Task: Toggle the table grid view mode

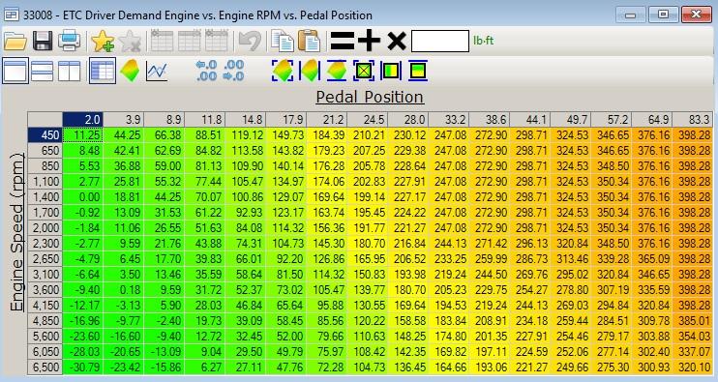Action: 103,71
